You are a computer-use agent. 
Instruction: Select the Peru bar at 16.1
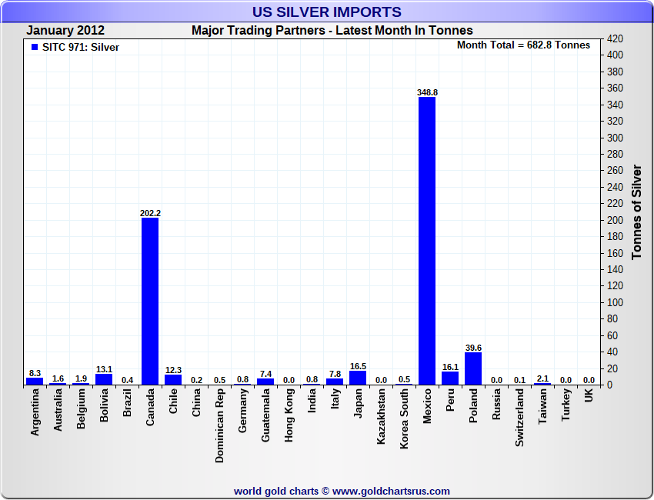click(450, 378)
